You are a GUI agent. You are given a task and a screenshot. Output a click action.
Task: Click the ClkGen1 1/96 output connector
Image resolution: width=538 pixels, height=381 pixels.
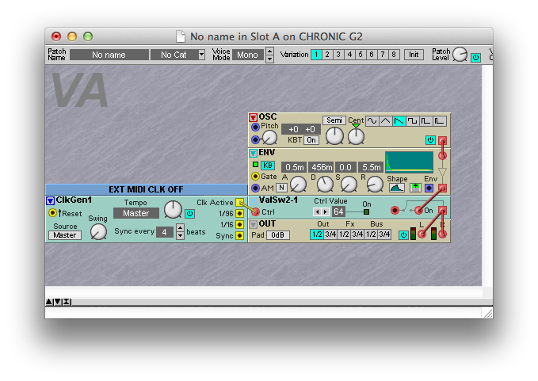coord(241,214)
